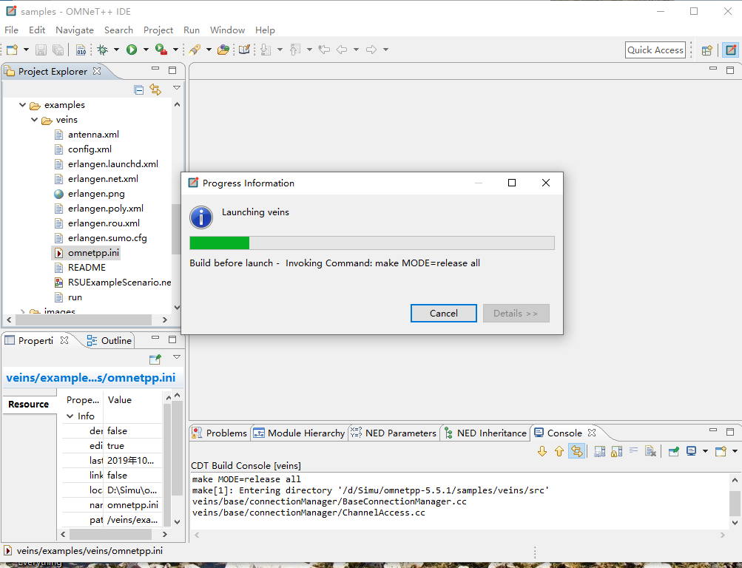Click the Next Annotation toolbar icon
Viewport: 742px width, 568px height.
point(266,50)
